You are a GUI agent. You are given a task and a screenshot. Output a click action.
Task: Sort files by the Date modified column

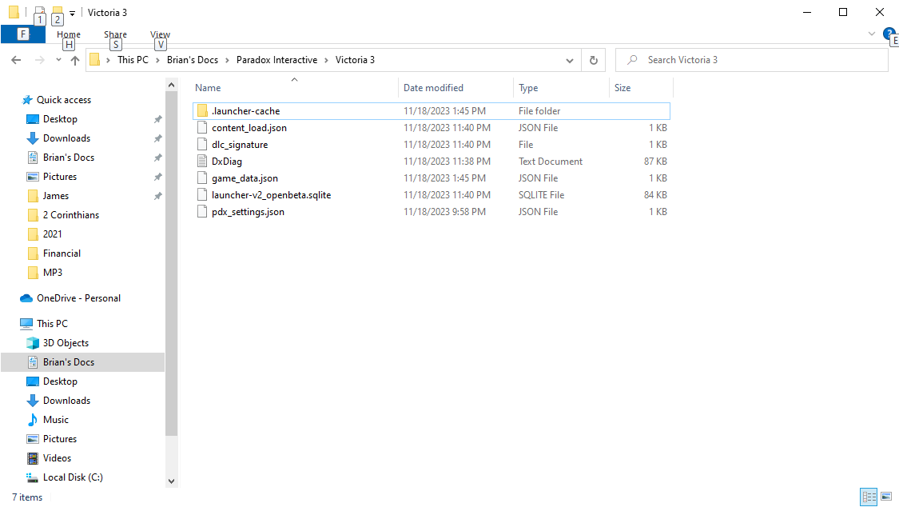pyautogui.click(x=455, y=88)
